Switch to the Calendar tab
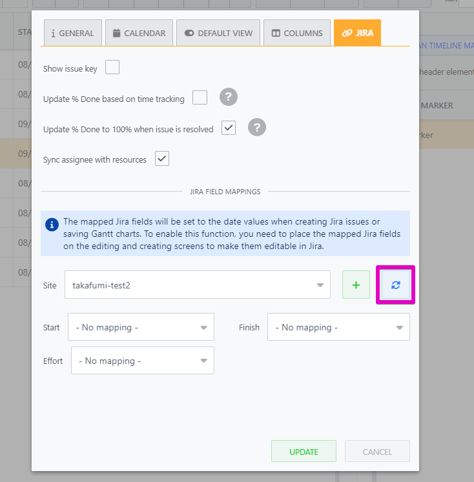The width and height of the screenshot is (474, 482). (139, 33)
